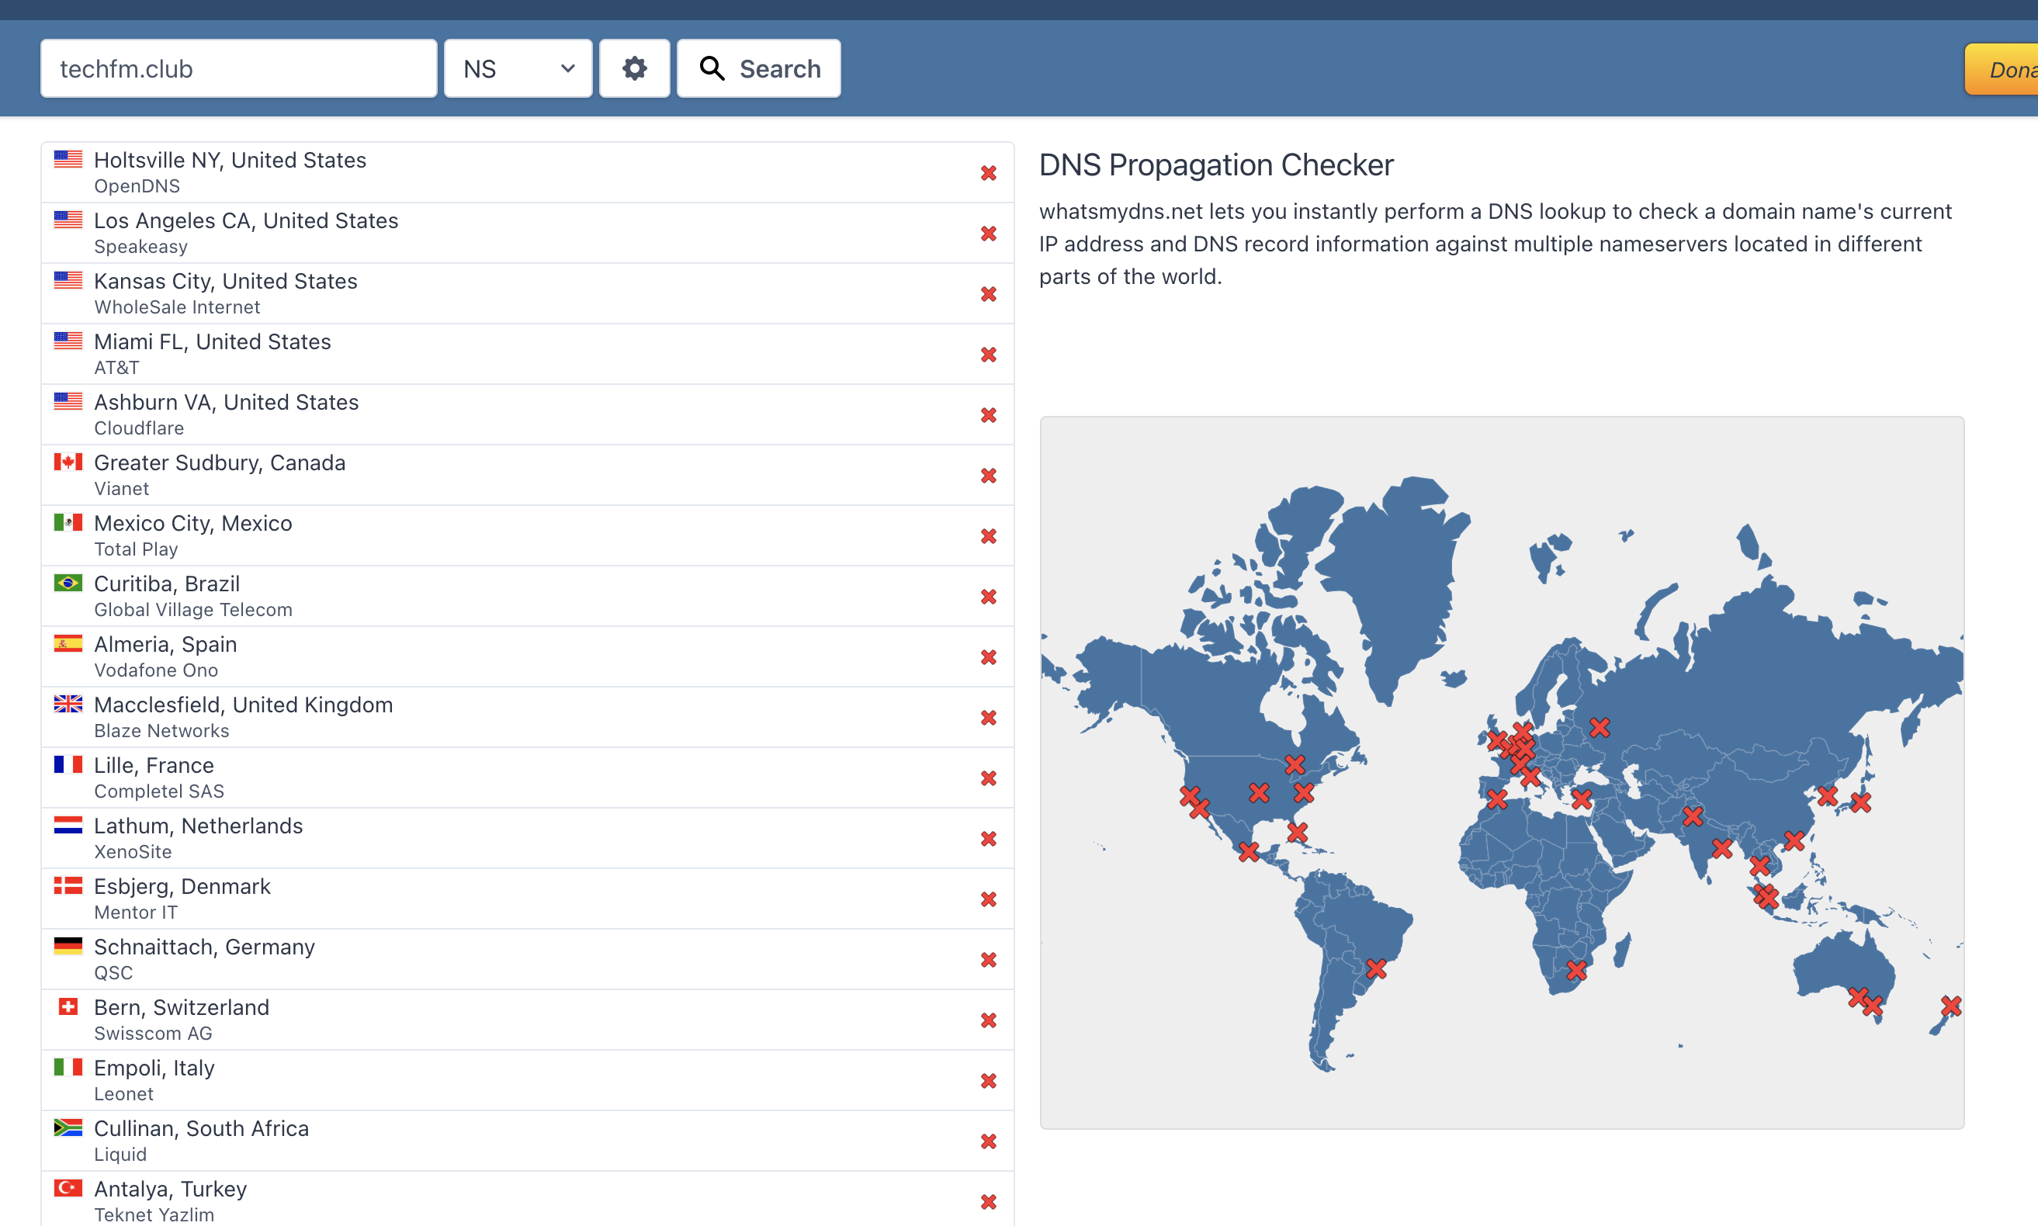The image size is (2038, 1226).
Task: Click the South Africa marker on the map
Action: tap(1576, 970)
